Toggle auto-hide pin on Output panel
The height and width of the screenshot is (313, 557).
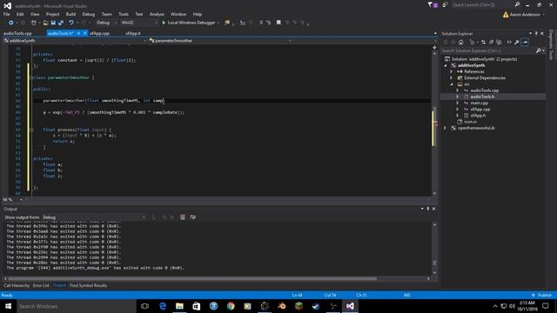click(428, 209)
